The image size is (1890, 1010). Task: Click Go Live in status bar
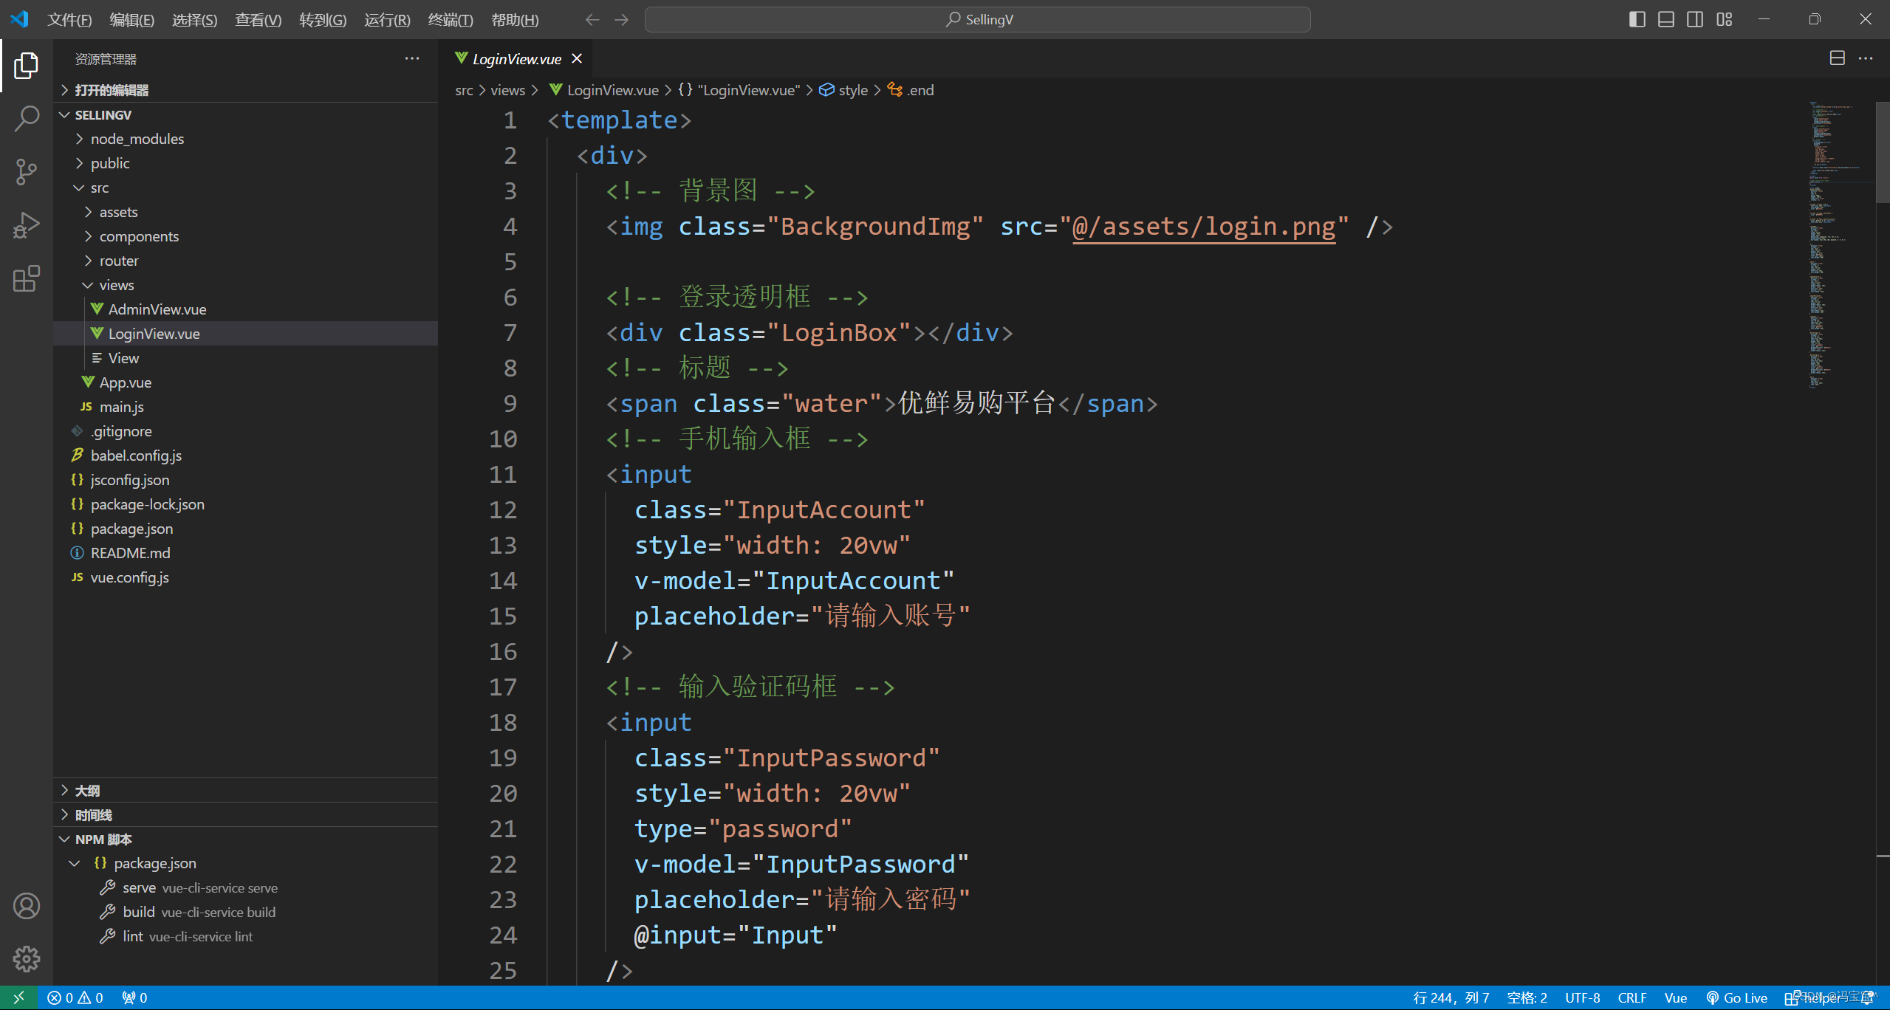click(x=1736, y=998)
